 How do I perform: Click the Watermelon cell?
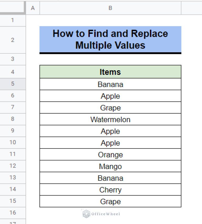110,119
